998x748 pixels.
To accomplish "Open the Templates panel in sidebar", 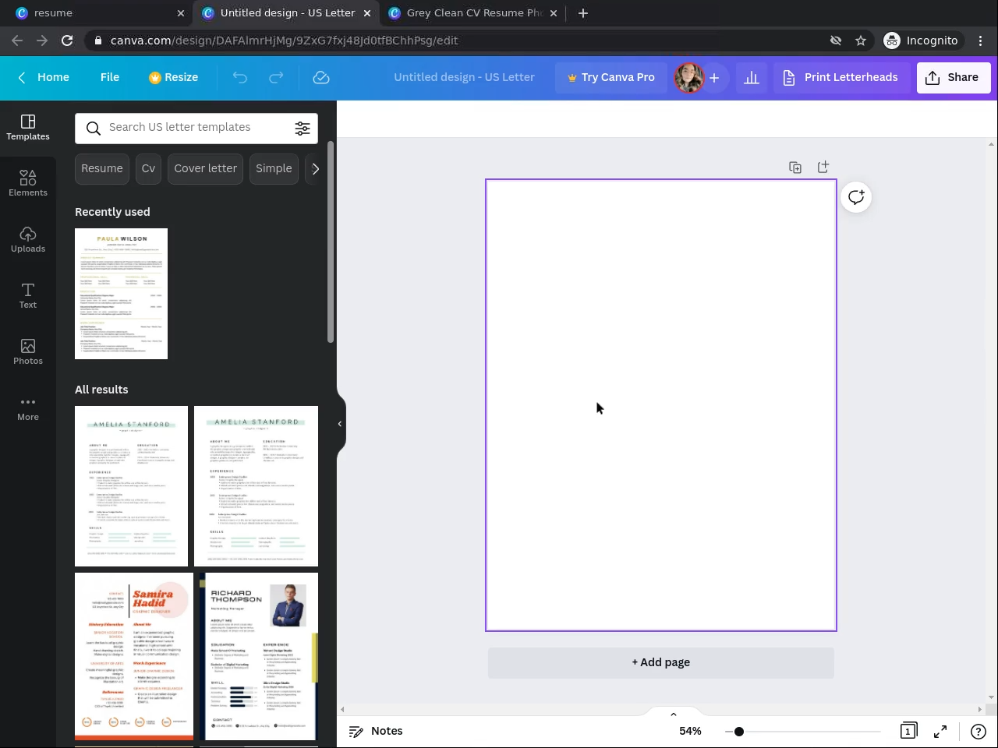I will [28, 128].
